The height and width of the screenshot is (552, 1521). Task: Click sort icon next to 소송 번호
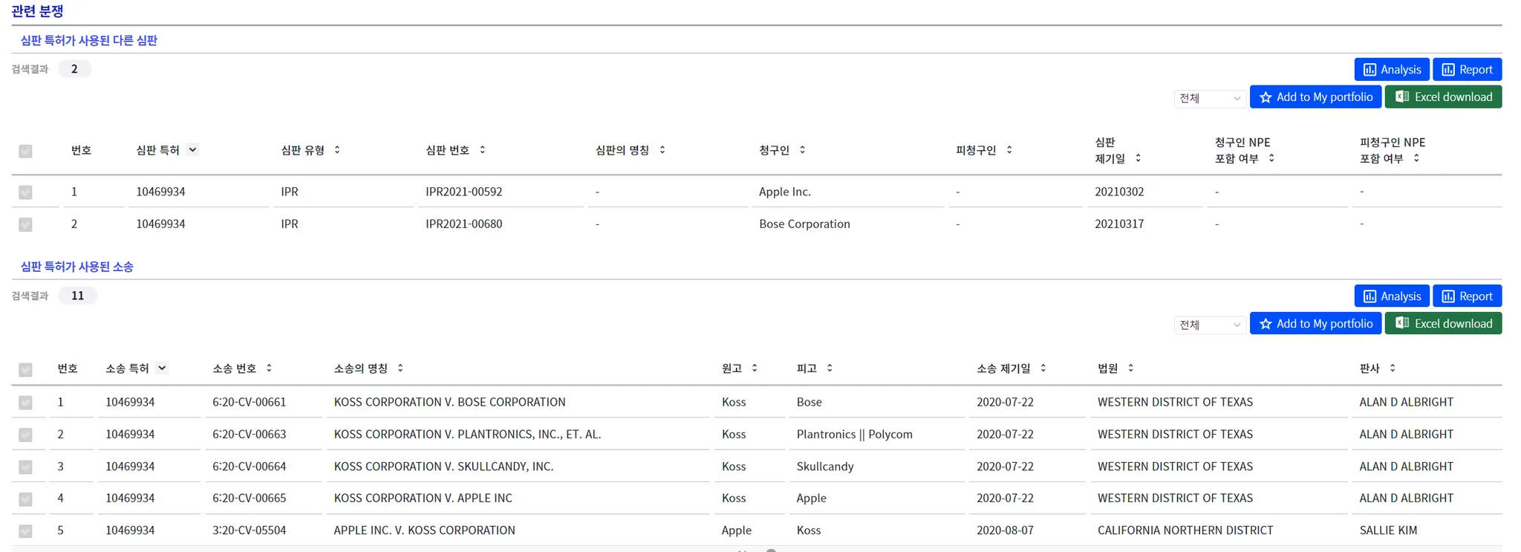(x=269, y=368)
